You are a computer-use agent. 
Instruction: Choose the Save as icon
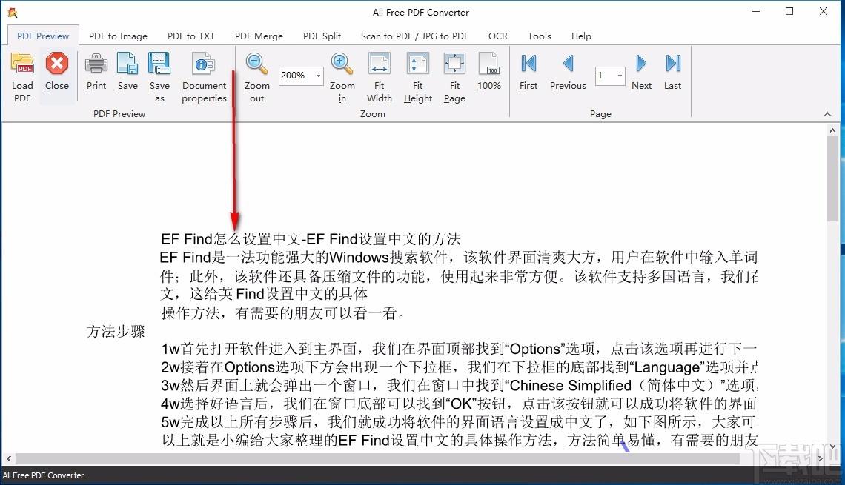[x=159, y=64]
